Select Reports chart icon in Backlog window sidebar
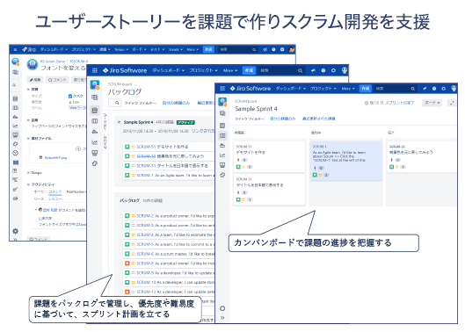The width and height of the screenshot is (465, 332). [x=95, y=142]
